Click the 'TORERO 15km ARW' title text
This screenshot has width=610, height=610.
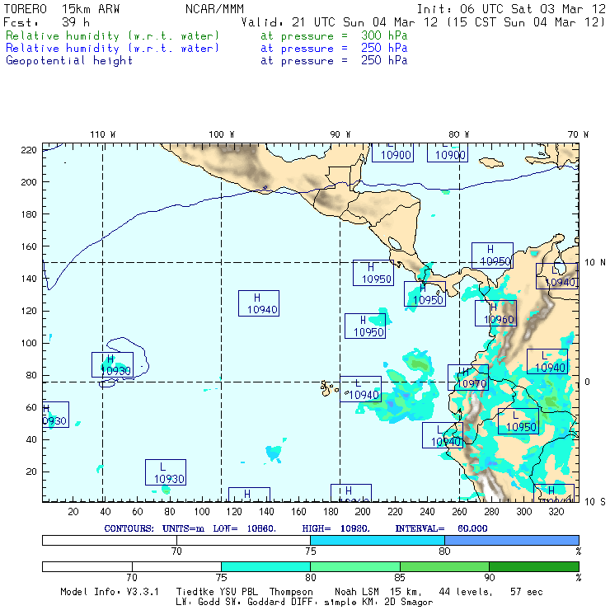point(62,9)
